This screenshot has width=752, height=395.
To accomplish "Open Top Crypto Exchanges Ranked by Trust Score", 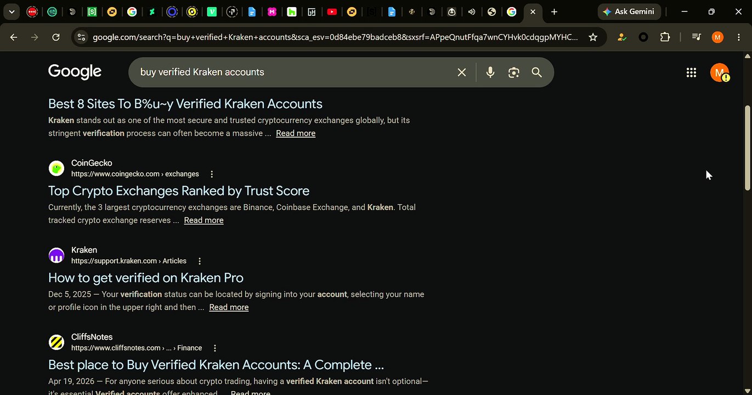I will tap(179, 190).
